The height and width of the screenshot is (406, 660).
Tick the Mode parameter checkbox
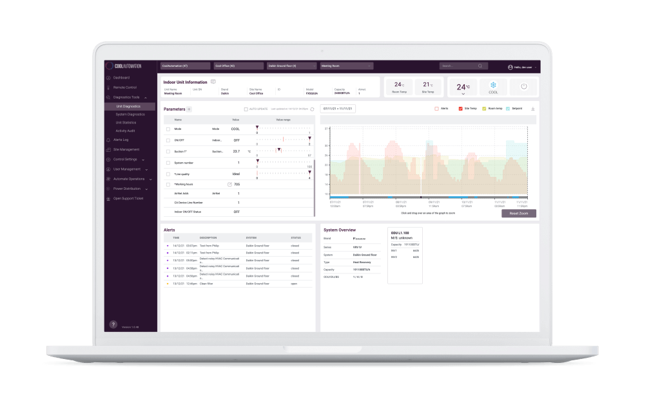[x=168, y=129]
